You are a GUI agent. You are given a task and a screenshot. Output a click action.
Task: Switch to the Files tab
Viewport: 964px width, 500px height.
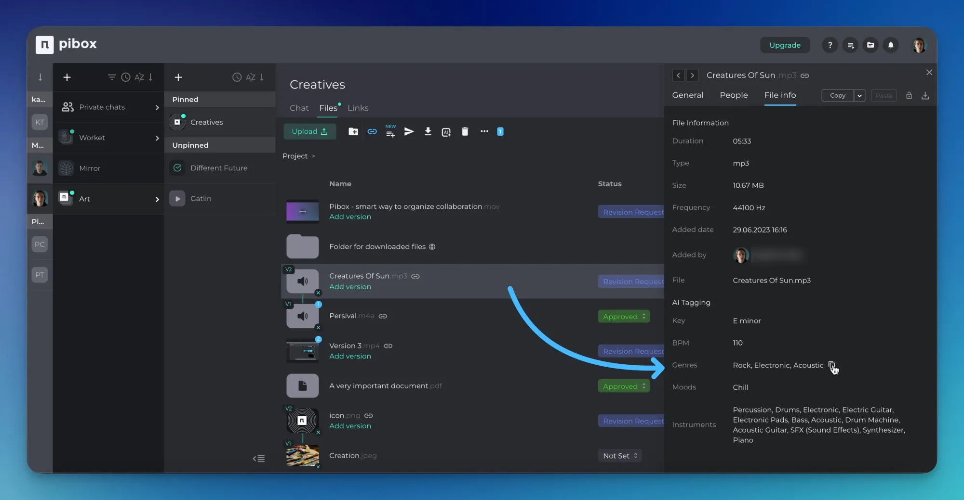[x=328, y=108]
